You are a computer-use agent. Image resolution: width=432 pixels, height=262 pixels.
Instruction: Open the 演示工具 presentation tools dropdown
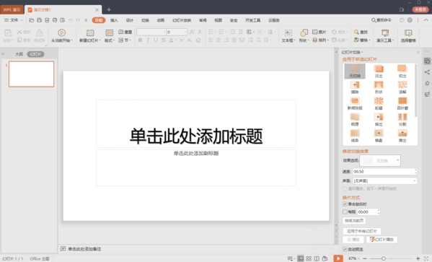point(385,40)
